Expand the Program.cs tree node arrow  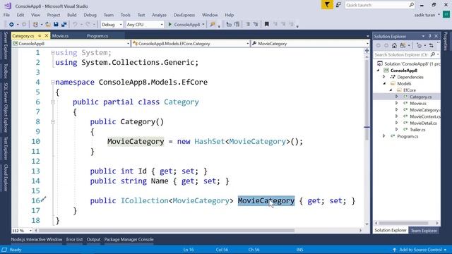tap(384, 136)
